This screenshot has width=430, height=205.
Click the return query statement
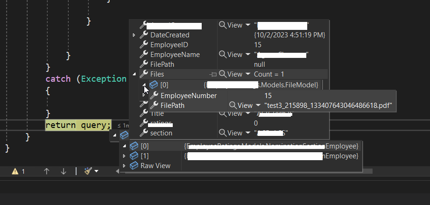coord(78,125)
